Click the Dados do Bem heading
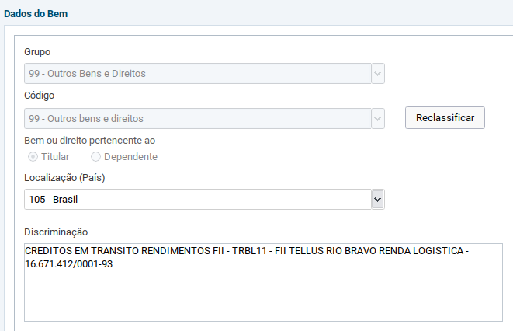The width and height of the screenshot is (513, 331). (36, 14)
